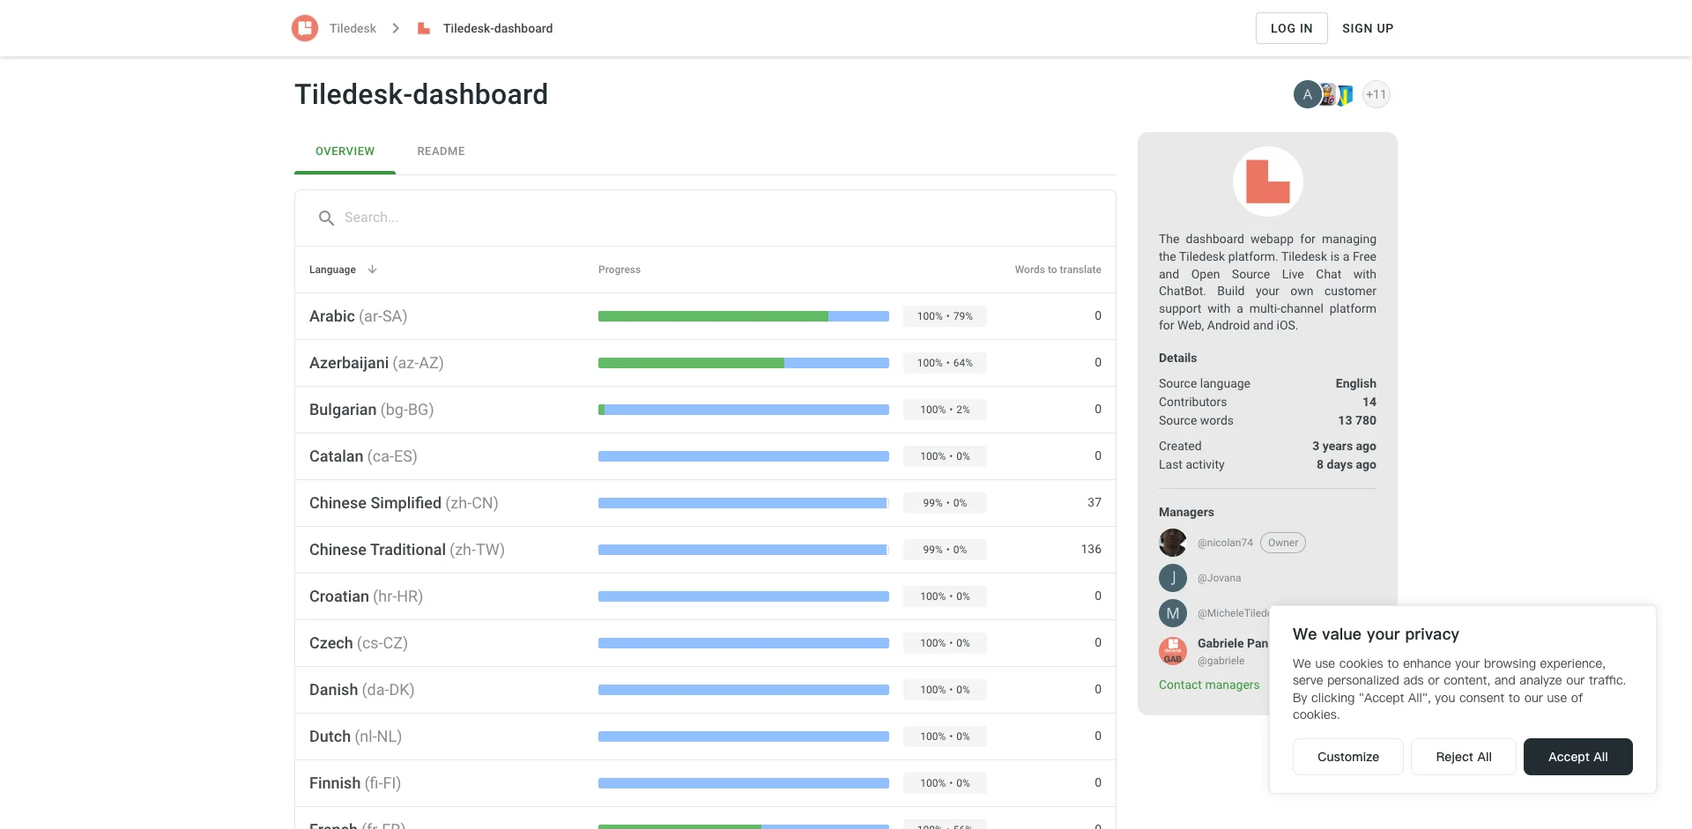Click Contributors count 14
This screenshot has width=1692, height=829.
click(x=1369, y=403)
